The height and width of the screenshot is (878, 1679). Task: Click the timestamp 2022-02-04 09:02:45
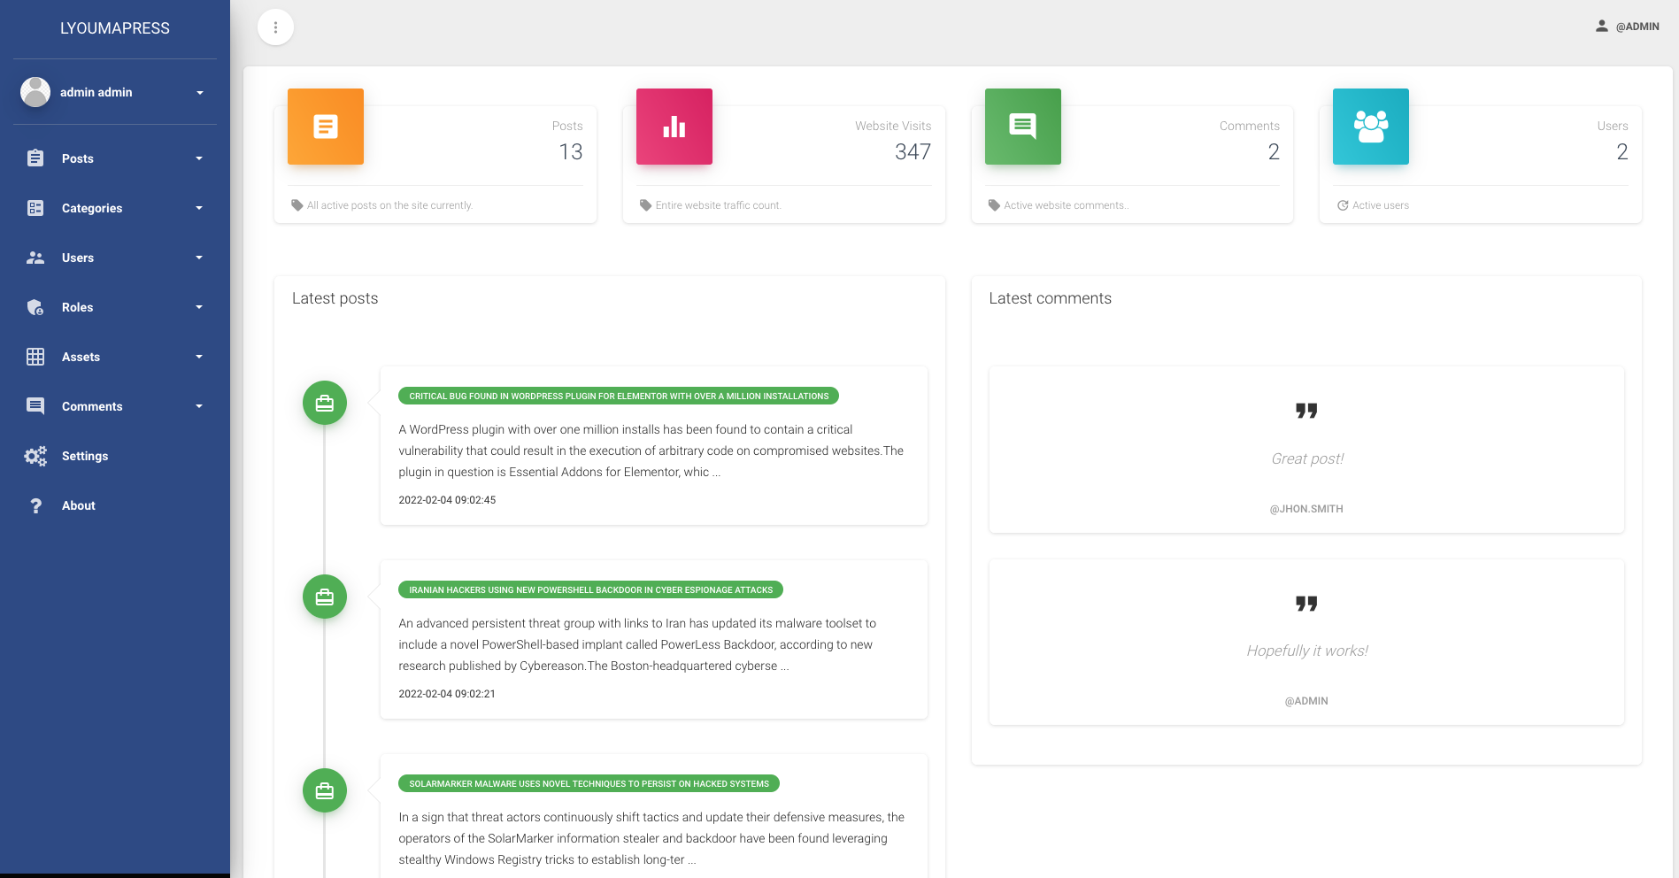447,500
